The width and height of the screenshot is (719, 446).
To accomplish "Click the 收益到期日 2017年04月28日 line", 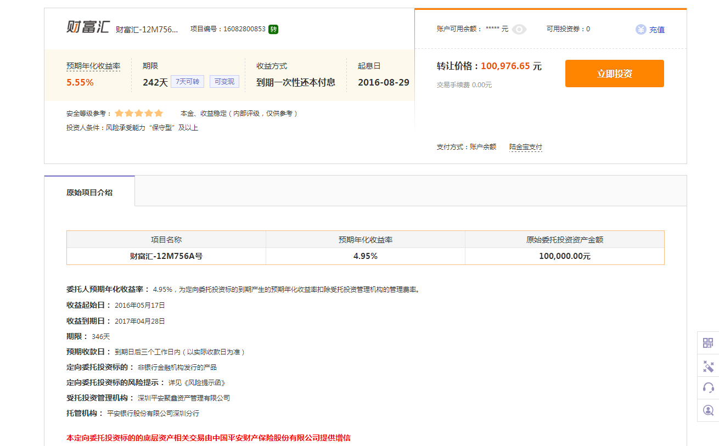I will pyautogui.click(x=116, y=321).
